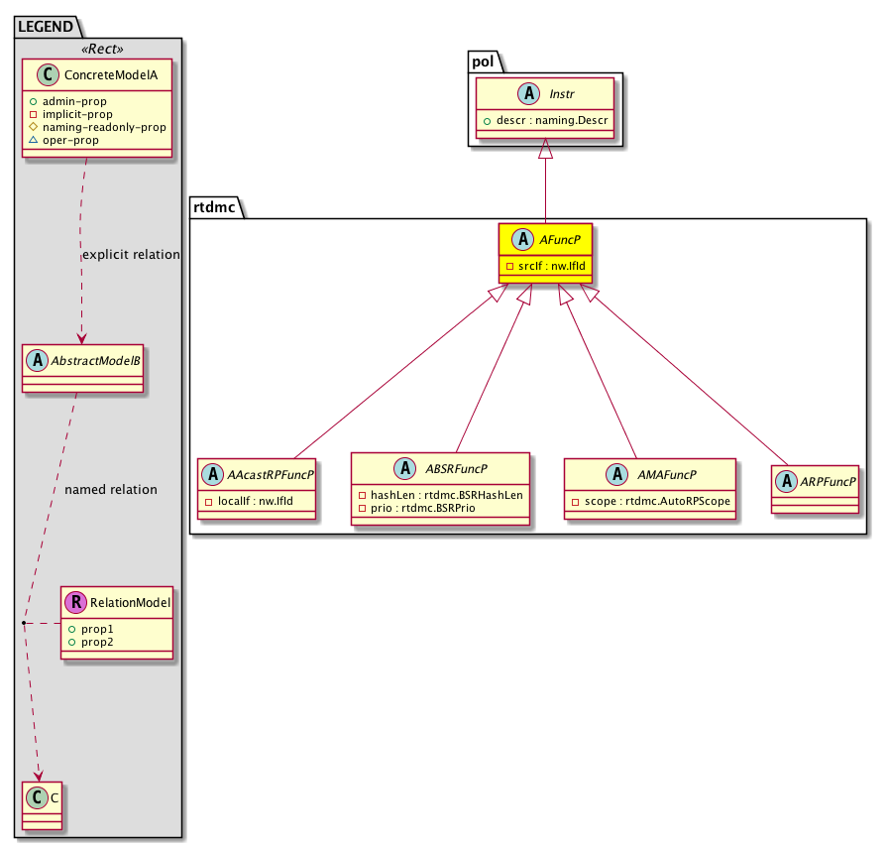Select 'hashLen : rtdmc.BSRHashLen' property in ABSRFuncP
Viewport: 887px width, 848px height.
440,494
